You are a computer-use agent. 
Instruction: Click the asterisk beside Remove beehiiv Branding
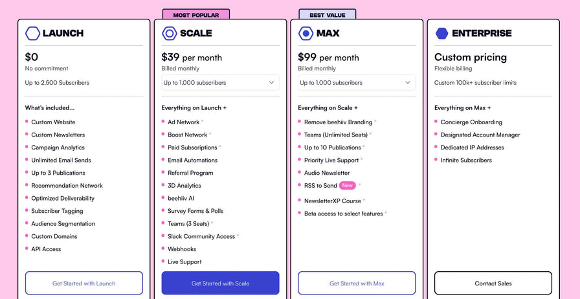coord(375,122)
